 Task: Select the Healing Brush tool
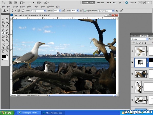coord(3,30)
